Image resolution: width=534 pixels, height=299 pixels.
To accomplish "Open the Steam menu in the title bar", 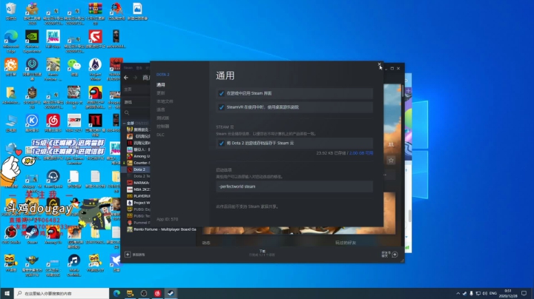I will (x=128, y=67).
